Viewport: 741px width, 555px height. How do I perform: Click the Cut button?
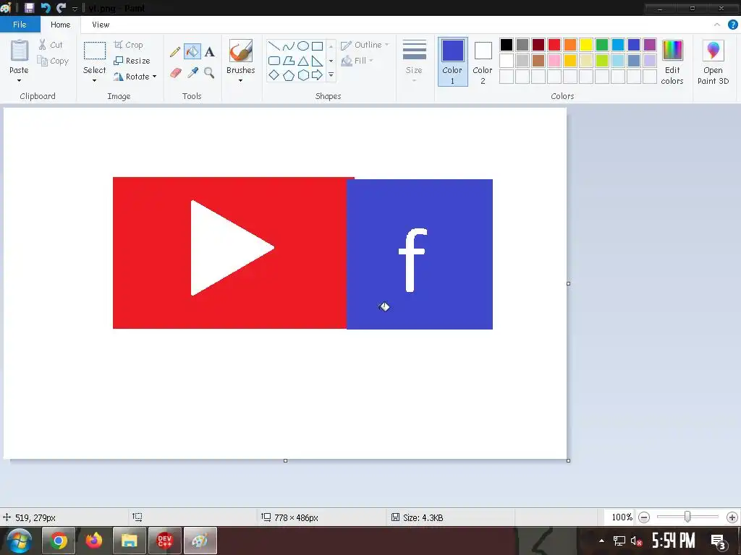[51, 45]
